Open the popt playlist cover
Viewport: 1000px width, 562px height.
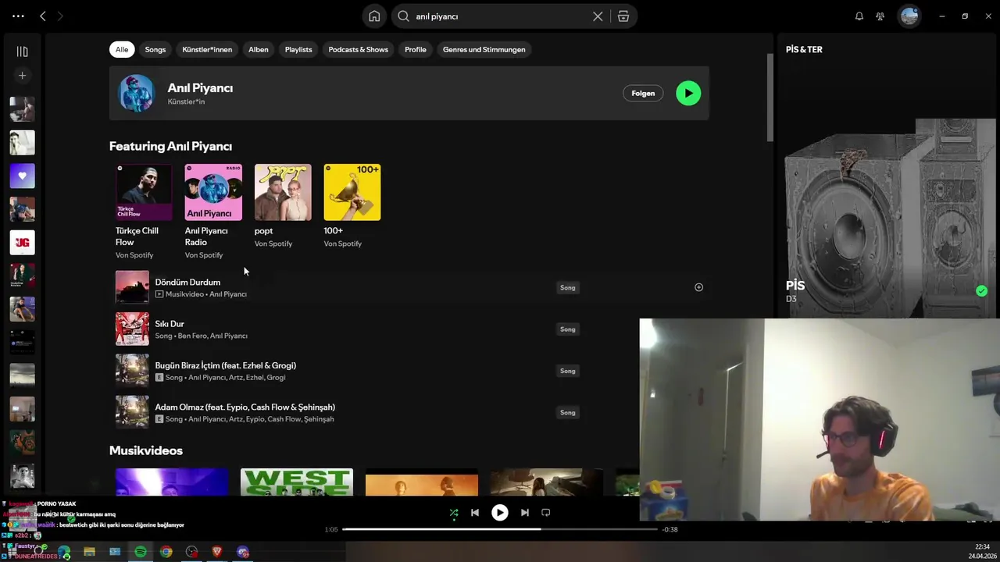click(283, 192)
